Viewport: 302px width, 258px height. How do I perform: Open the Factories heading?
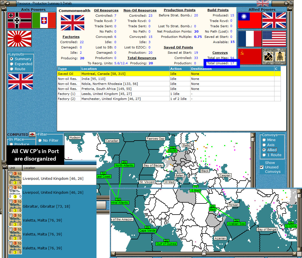coord(71,37)
